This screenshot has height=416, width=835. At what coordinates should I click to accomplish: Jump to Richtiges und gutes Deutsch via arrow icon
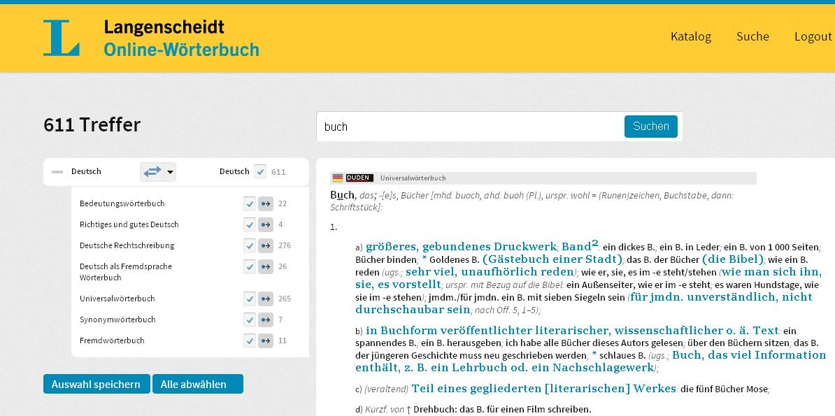tap(266, 224)
